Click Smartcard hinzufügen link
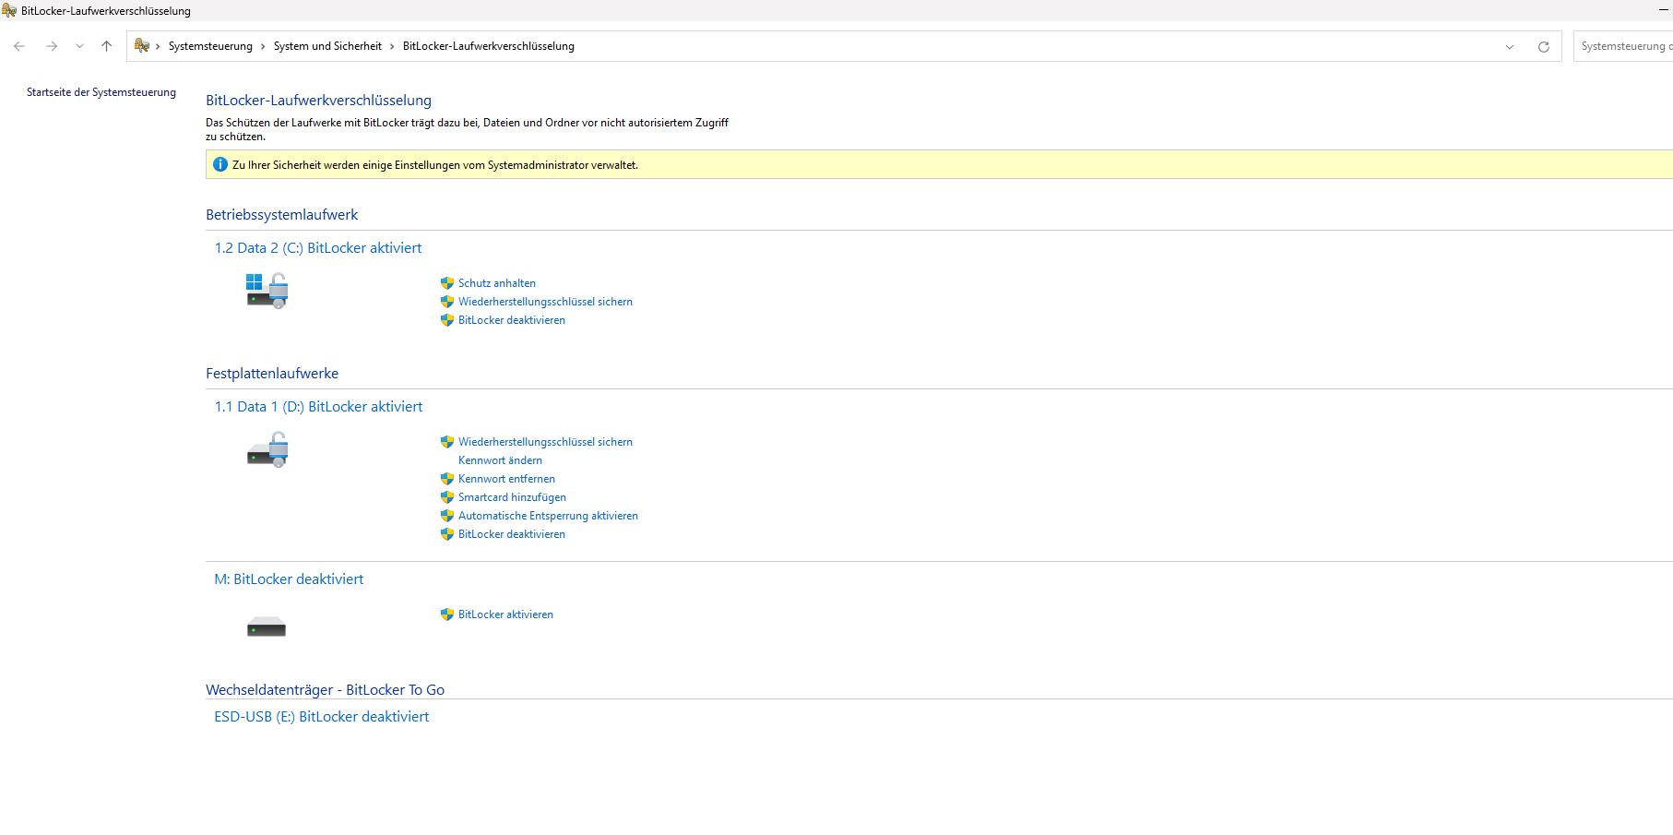Screen dimensions: 1673x835 pyautogui.click(x=512, y=497)
